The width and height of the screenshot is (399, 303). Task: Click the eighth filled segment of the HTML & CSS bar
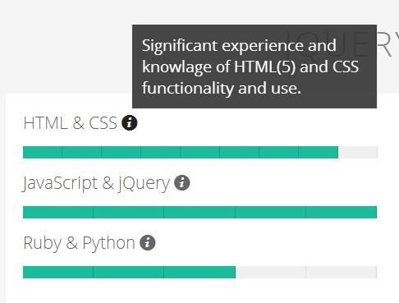pyautogui.click(x=319, y=152)
